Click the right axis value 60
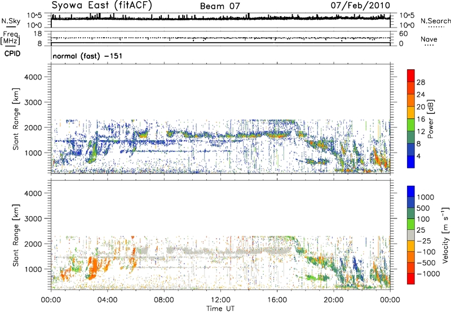The width and height of the screenshot is (451, 312). tap(403, 34)
